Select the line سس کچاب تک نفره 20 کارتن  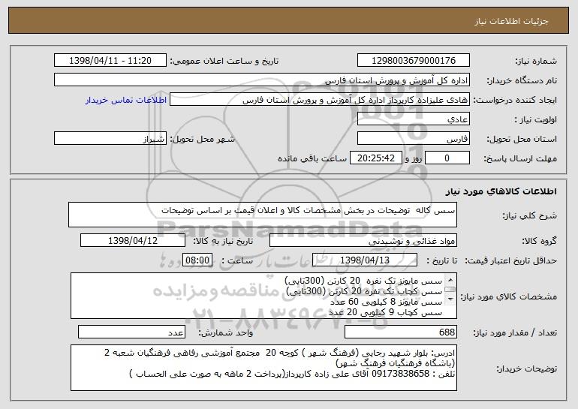(x=364, y=291)
